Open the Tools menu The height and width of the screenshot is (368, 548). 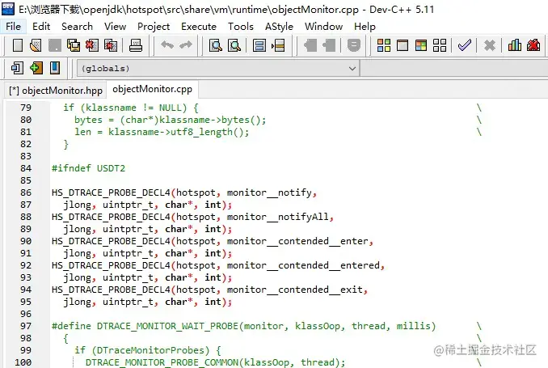pos(240,27)
